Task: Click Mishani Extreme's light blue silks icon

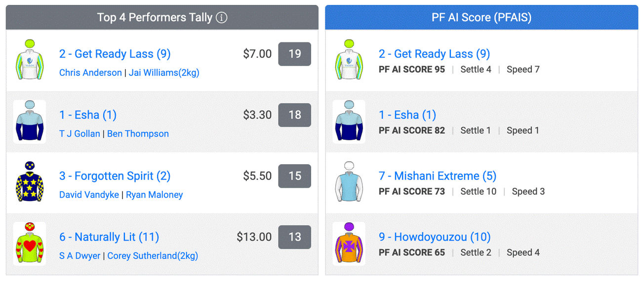Action: click(349, 183)
